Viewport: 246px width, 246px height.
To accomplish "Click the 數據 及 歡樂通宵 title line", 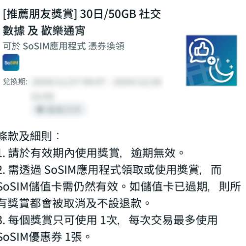I will 44,31.
